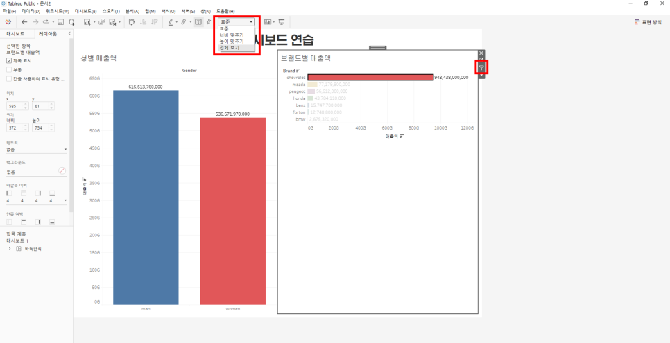
Task: Open the 대시보드(B) menu
Action: pos(85,10)
